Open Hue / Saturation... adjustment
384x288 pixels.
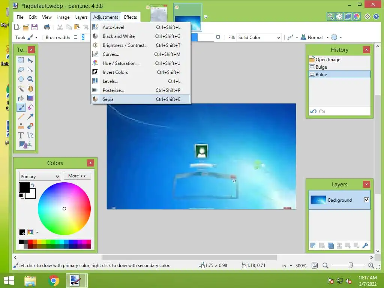pyautogui.click(x=141, y=63)
